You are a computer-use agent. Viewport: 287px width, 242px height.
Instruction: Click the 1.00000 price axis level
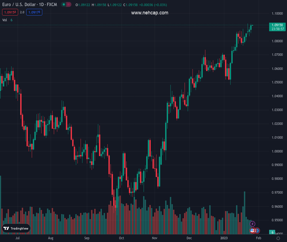[277, 151]
